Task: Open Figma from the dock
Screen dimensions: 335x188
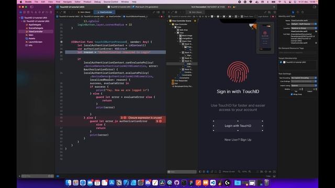Action: [191, 183]
